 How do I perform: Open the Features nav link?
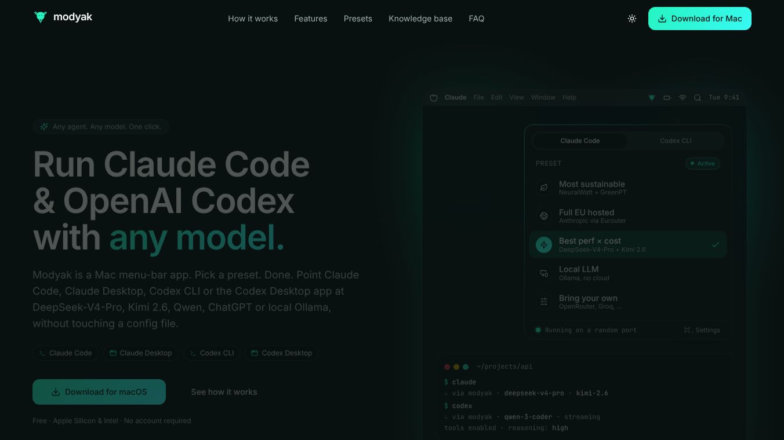point(311,19)
